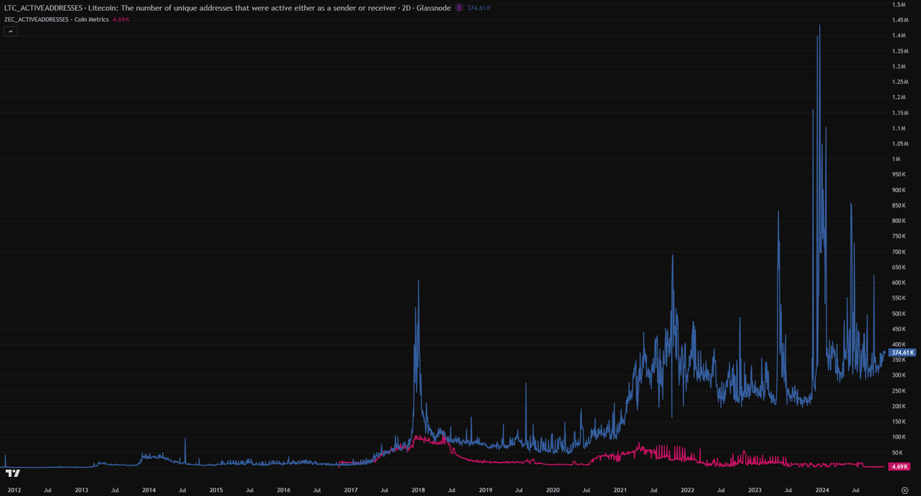Screen dimensions: 921x496
Task: Click the 4.69K value in the ZEC legend
Action: (121, 19)
